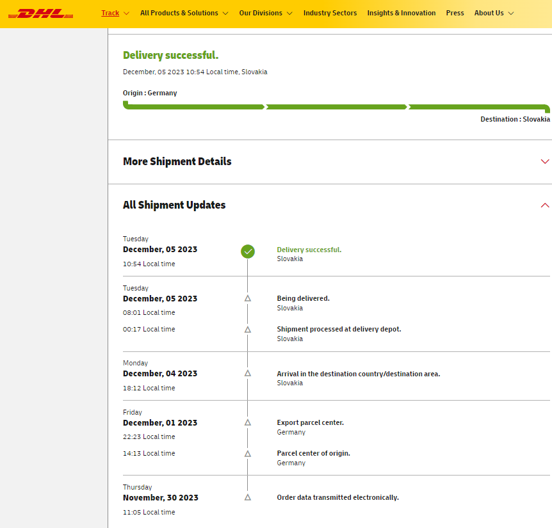Viewport: 552px width, 528px height.
Task: Expand More Shipment Details chevron
Action: 545,161
